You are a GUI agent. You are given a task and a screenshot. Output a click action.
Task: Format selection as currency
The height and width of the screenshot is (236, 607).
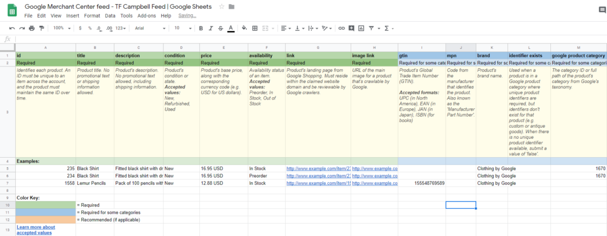[x=80, y=28]
